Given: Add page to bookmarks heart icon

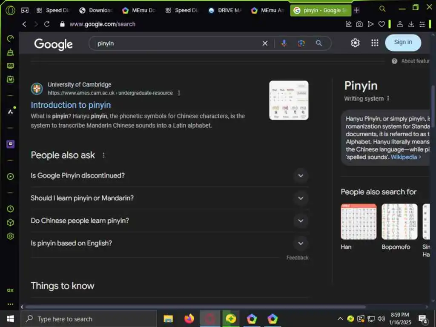Looking at the screenshot, I should 381,24.
